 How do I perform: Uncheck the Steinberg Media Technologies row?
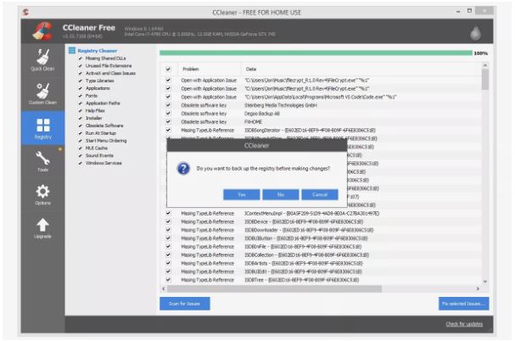tap(168, 105)
